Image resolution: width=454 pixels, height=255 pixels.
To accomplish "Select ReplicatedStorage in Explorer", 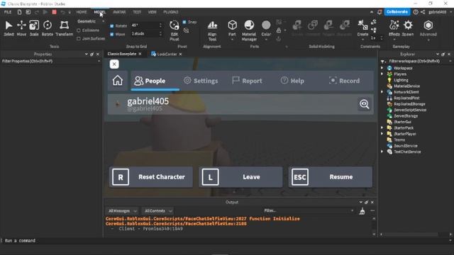I will [x=409, y=104].
